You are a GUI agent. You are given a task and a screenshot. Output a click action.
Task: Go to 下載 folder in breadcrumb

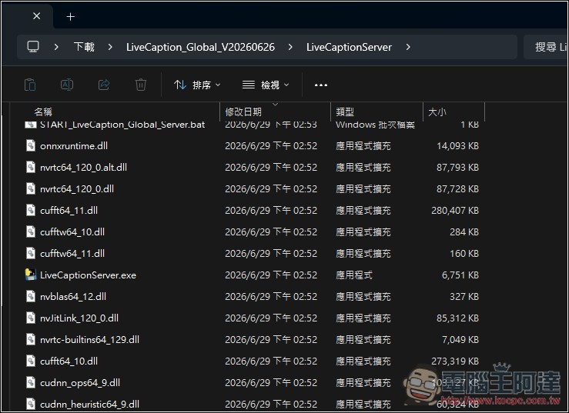(84, 47)
